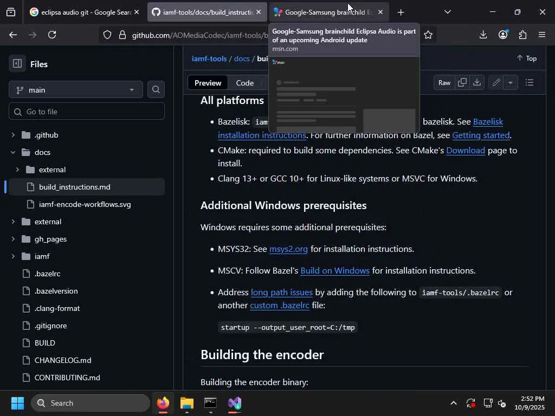Screen dimensions: 555x416
Task: View site security padlock info
Action: coord(122,35)
